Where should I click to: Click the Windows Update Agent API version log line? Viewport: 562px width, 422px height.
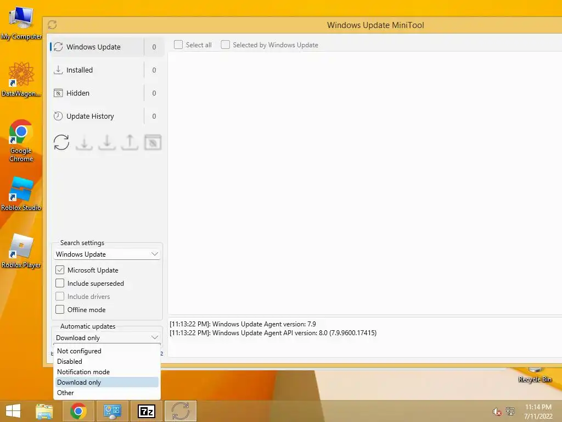(x=273, y=333)
